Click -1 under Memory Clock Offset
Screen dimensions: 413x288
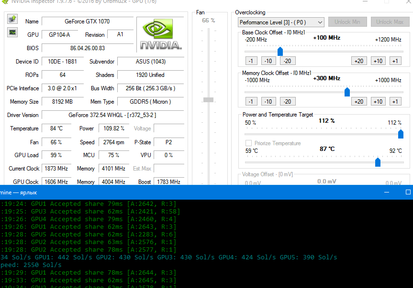[x=251, y=101]
